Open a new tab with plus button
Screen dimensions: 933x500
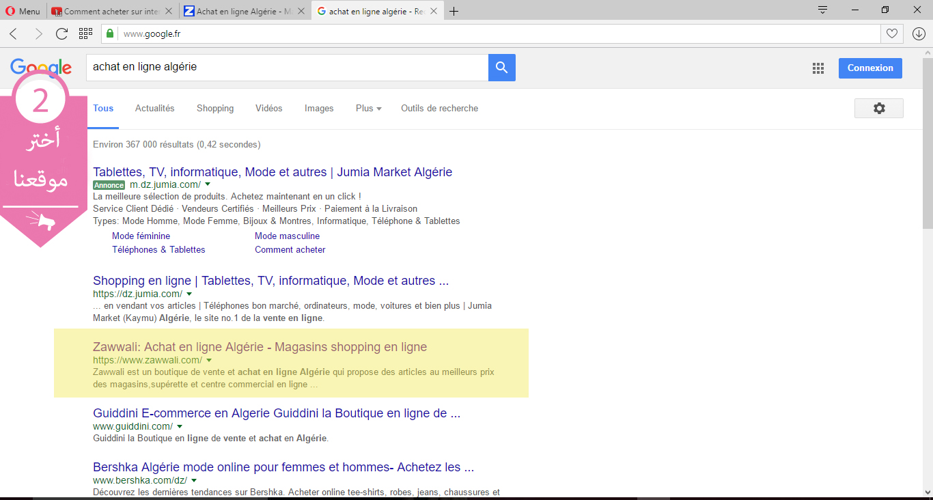(454, 11)
